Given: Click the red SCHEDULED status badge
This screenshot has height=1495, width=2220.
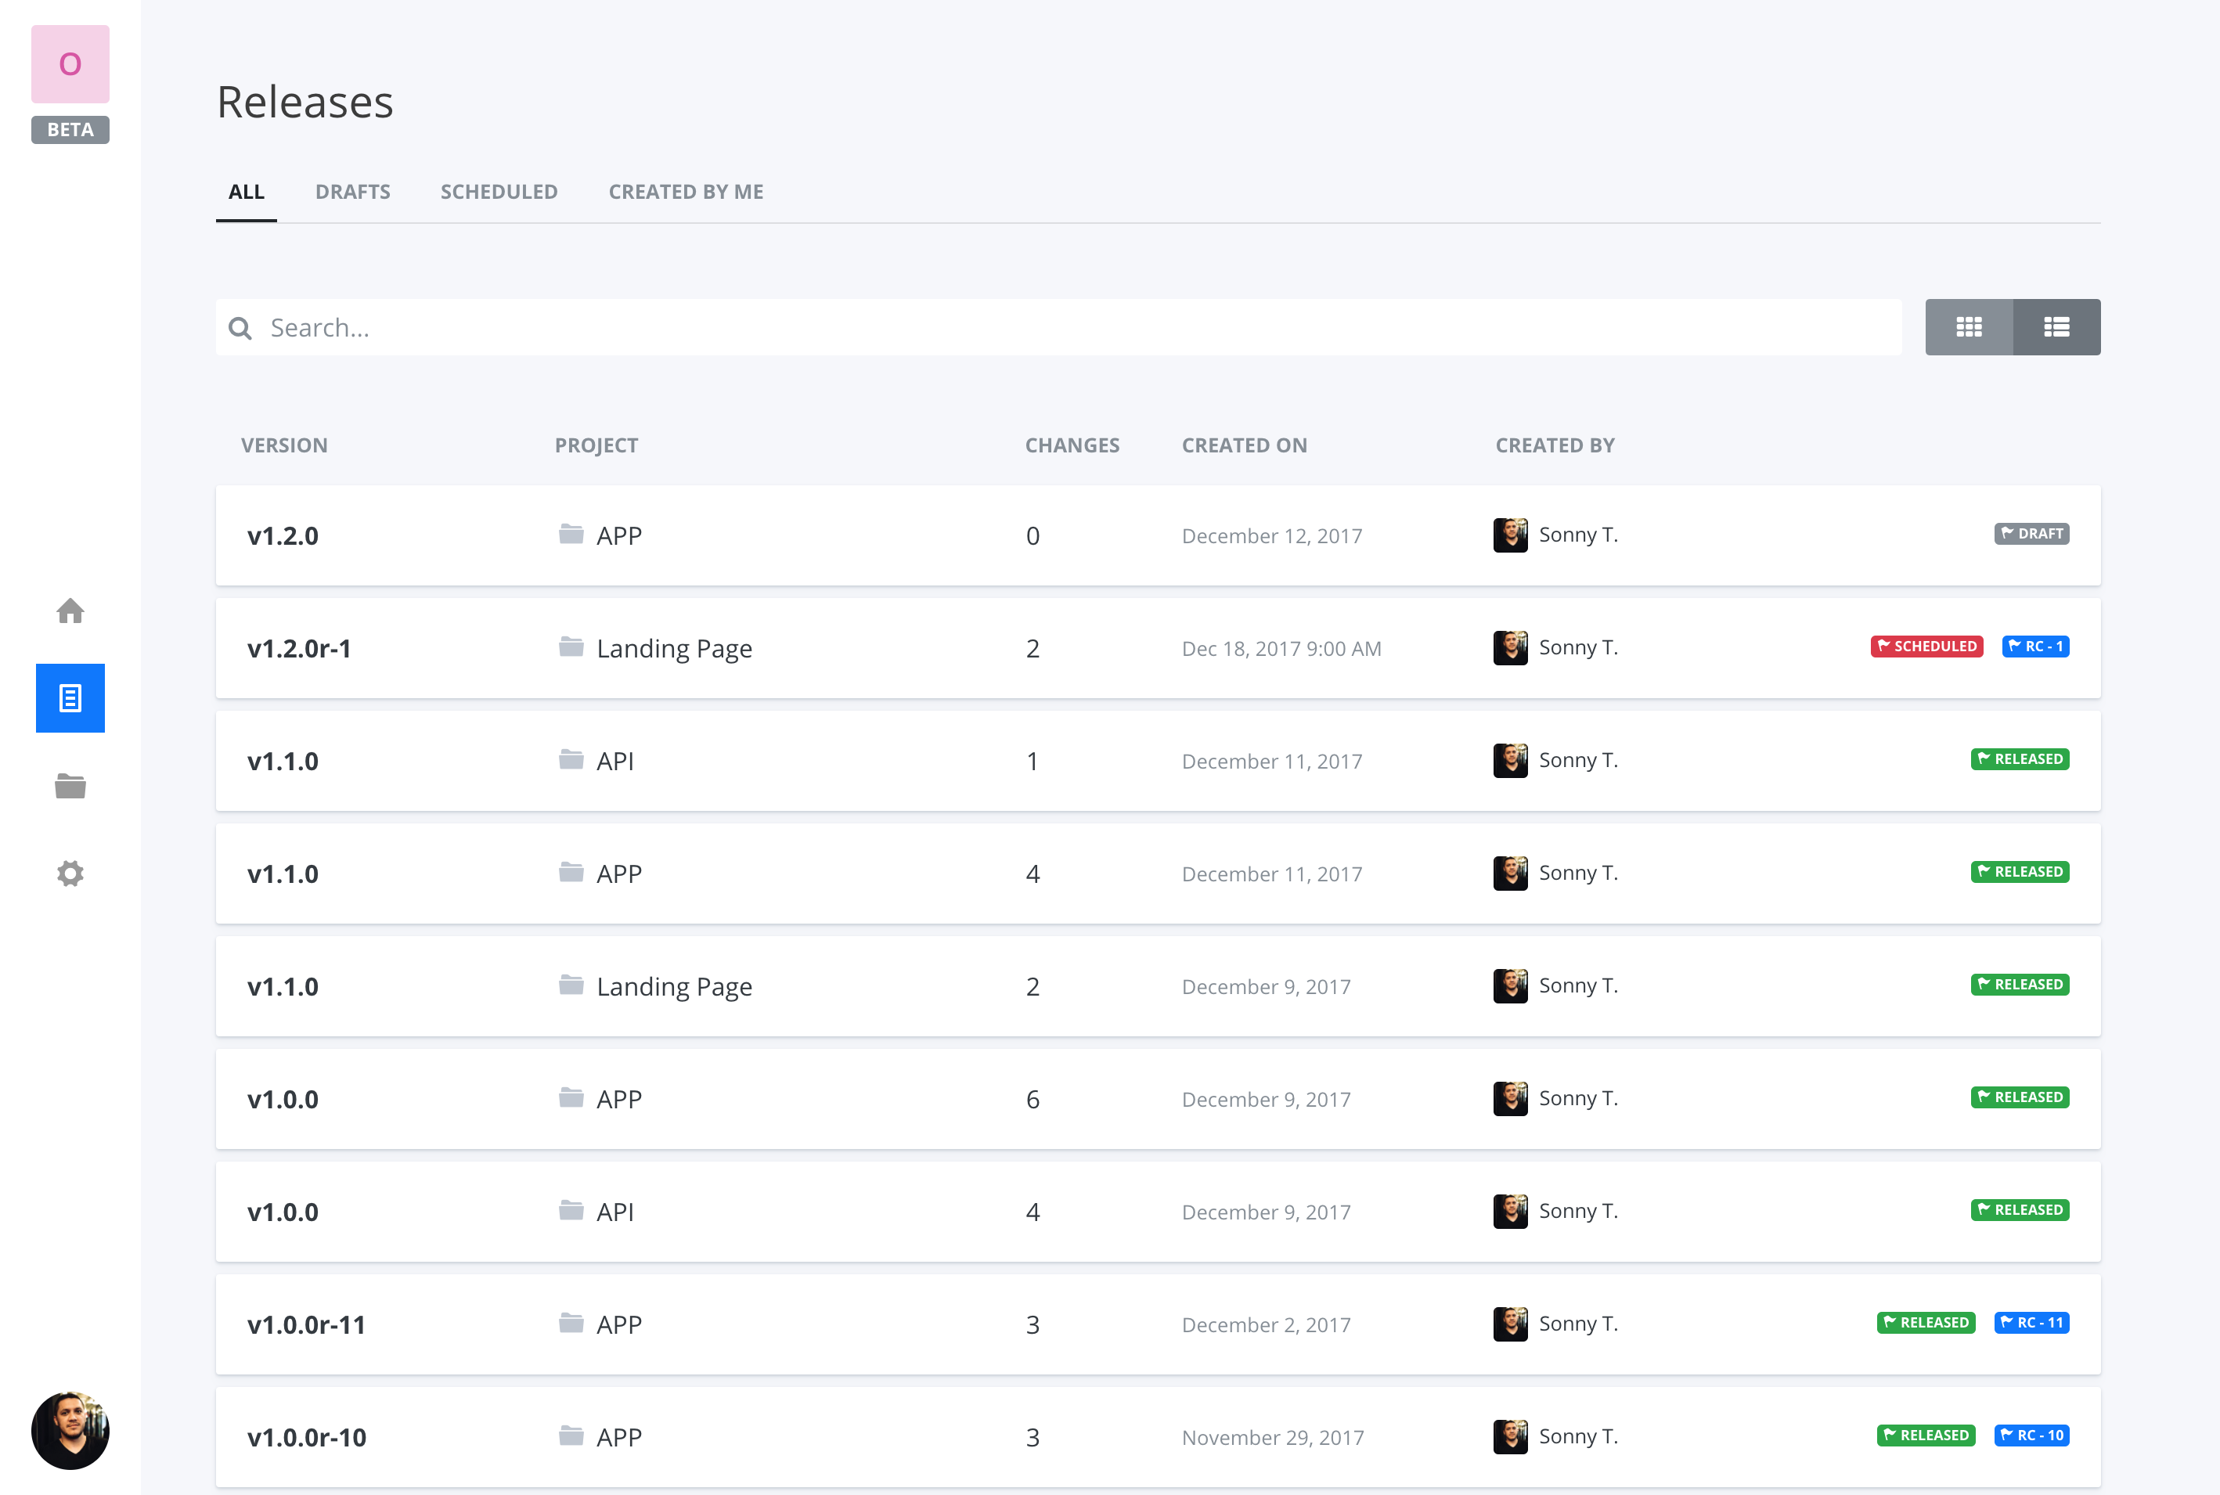Looking at the screenshot, I should click(x=1926, y=647).
